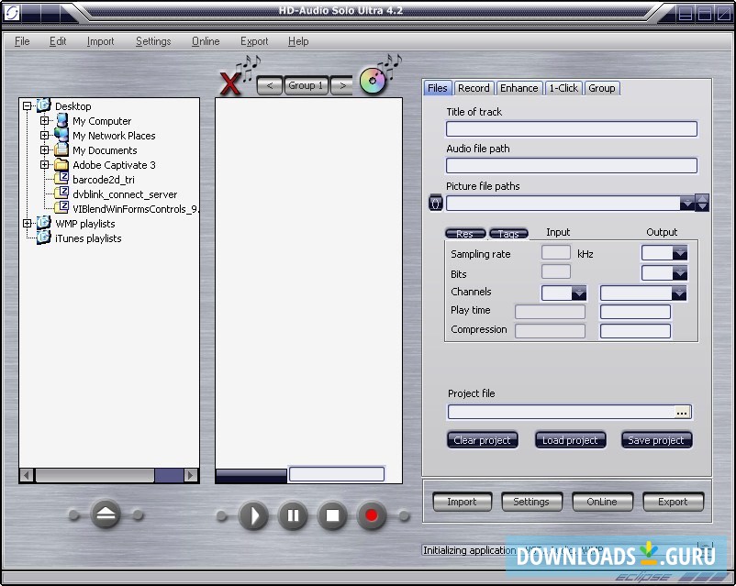Open the Export menu
The width and height of the screenshot is (736, 586).
click(x=254, y=41)
